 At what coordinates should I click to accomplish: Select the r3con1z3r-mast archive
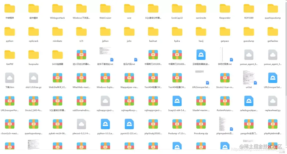click(x=10, y=124)
